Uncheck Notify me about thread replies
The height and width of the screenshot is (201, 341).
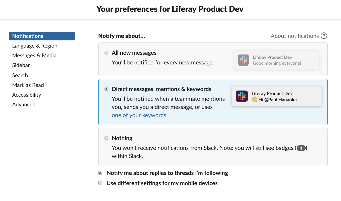[x=100, y=173]
